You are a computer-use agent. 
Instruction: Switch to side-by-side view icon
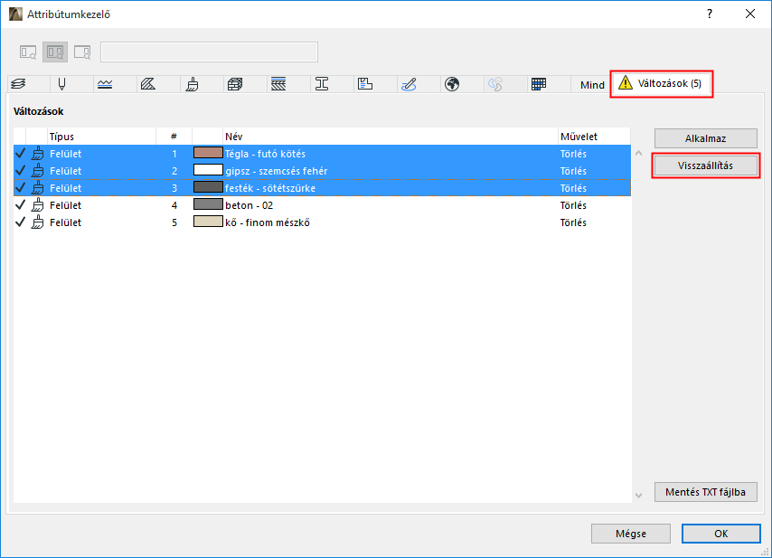55,52
